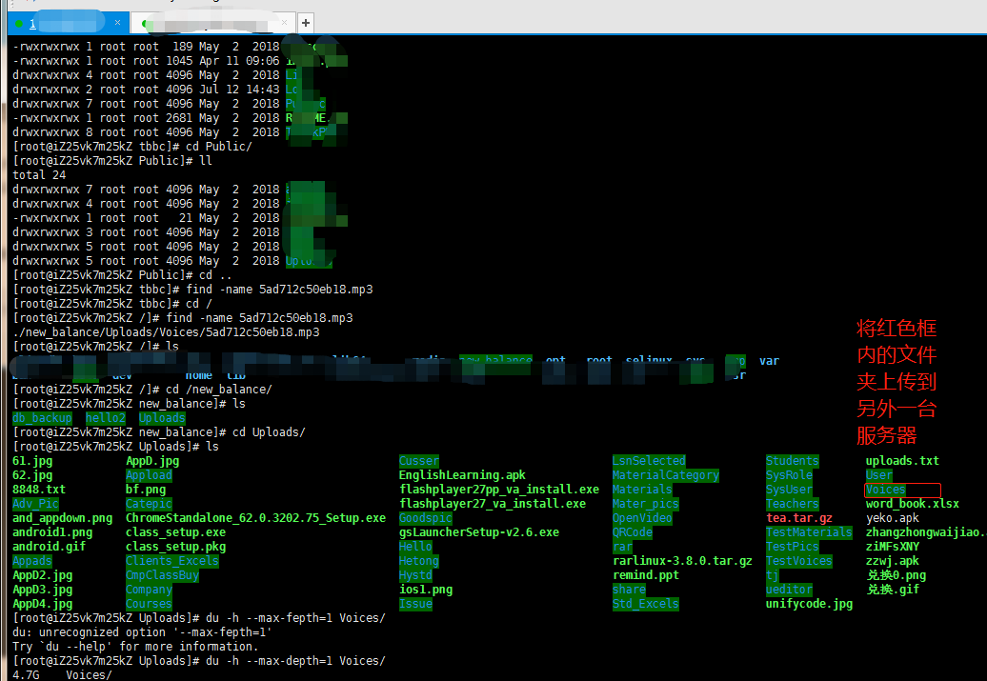The height and width of the screenshot is (681, 987).
Task: Select the Std_Excels directory name
Action: [x=646, y=604]
